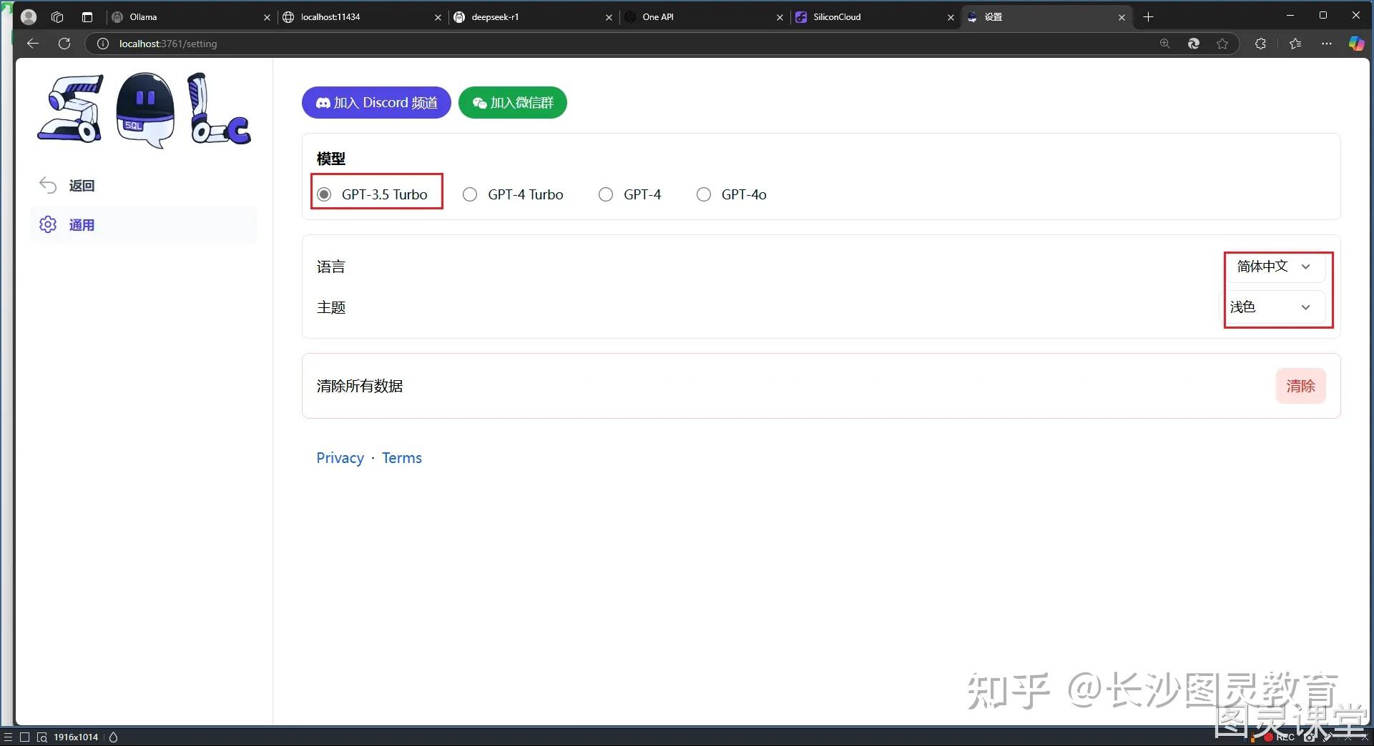Open the Privacy link

pos(340,457)
